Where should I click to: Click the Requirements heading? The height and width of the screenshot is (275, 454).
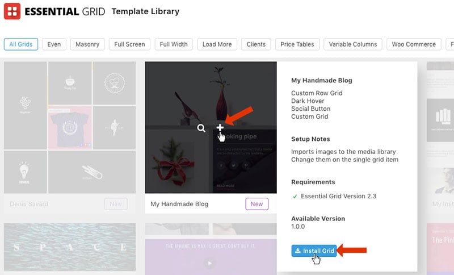(313, 182)
